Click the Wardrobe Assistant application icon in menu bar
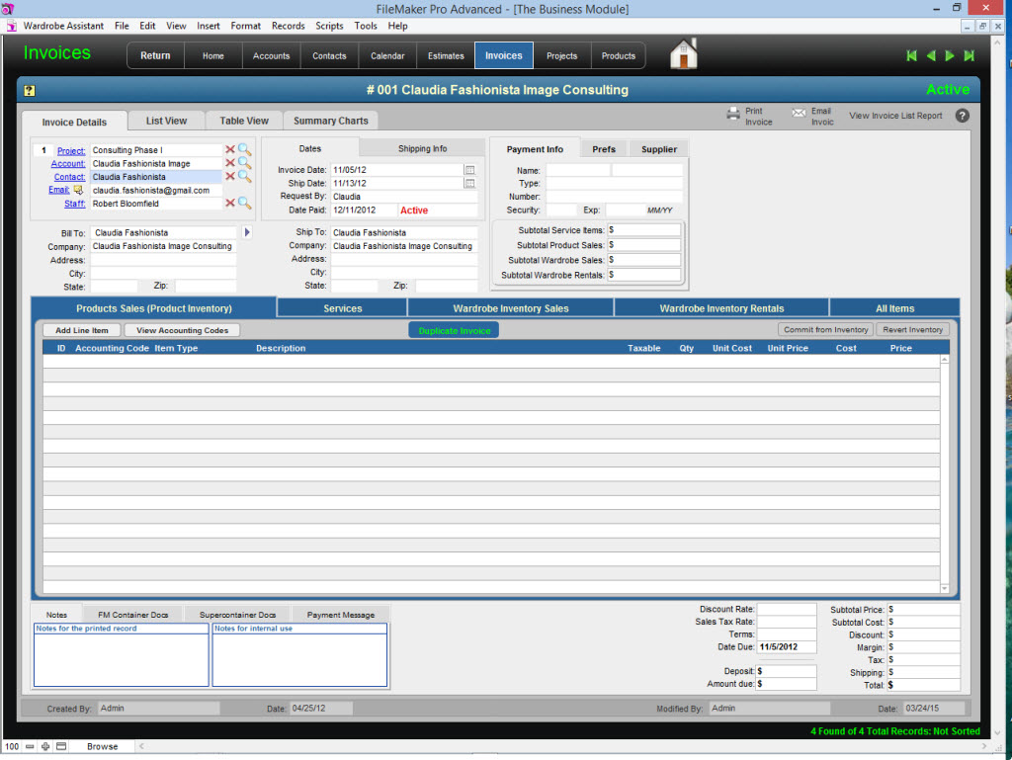This screenshot has height=760, width=1012. [x=11, y=26]
